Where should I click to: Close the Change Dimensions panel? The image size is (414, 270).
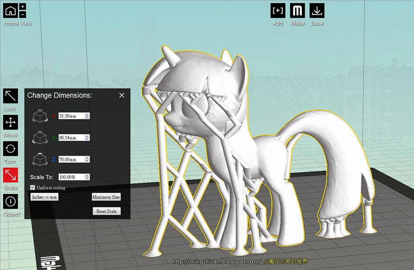tap(122, 95)
